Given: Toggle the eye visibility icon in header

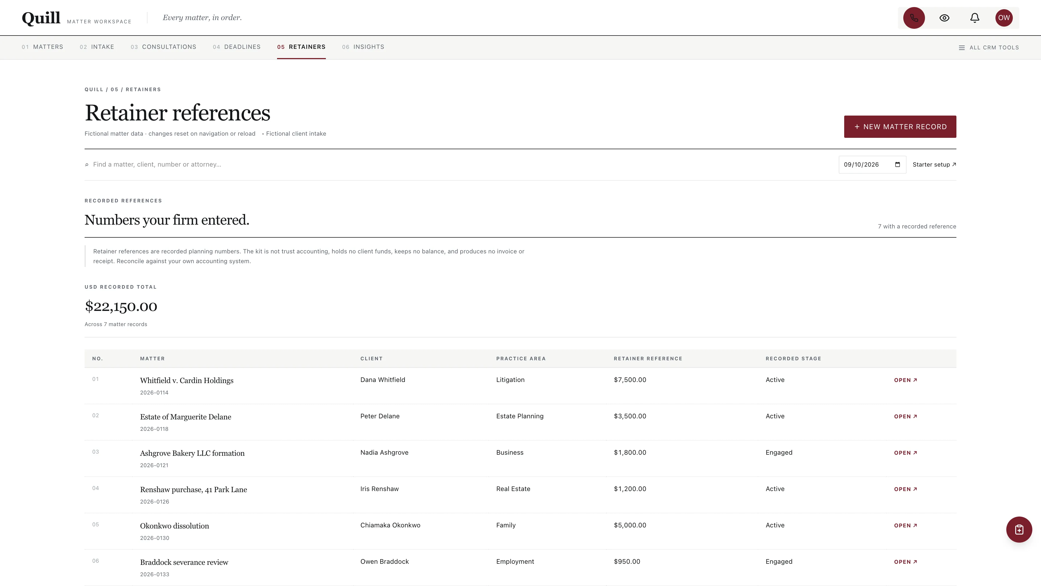Looking at the screenshot, I should [x=944, y=18].
